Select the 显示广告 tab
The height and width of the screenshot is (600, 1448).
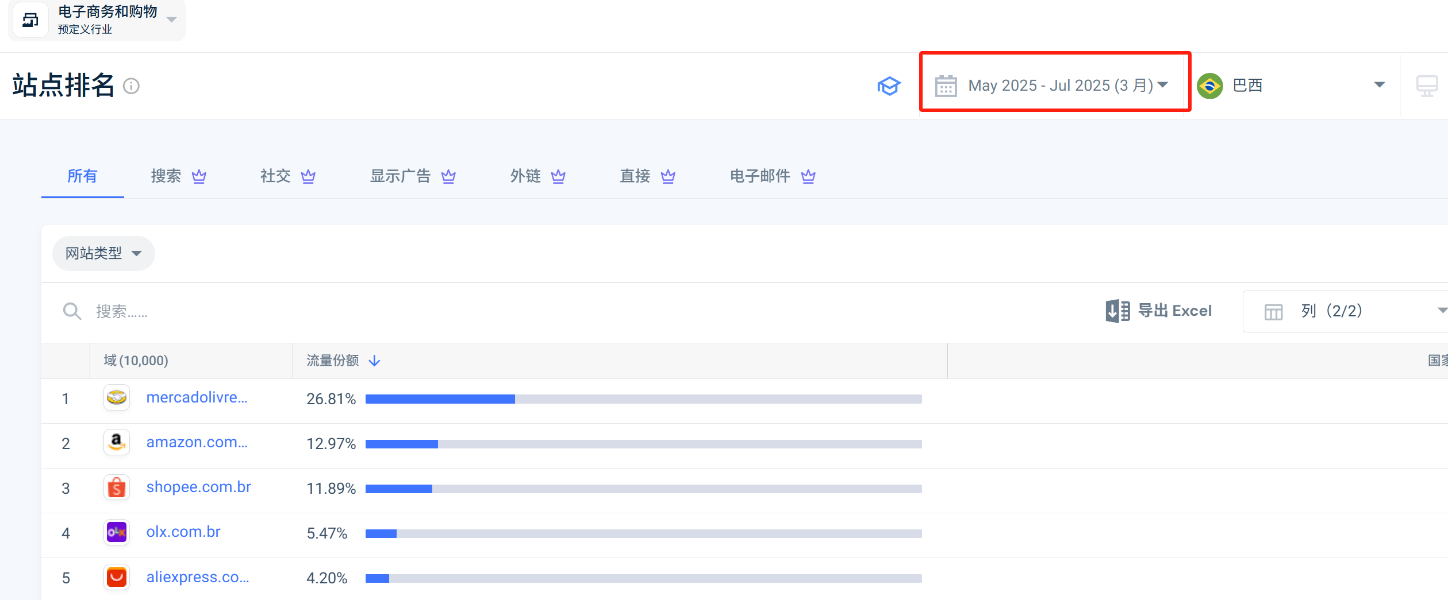click(412, 176)
